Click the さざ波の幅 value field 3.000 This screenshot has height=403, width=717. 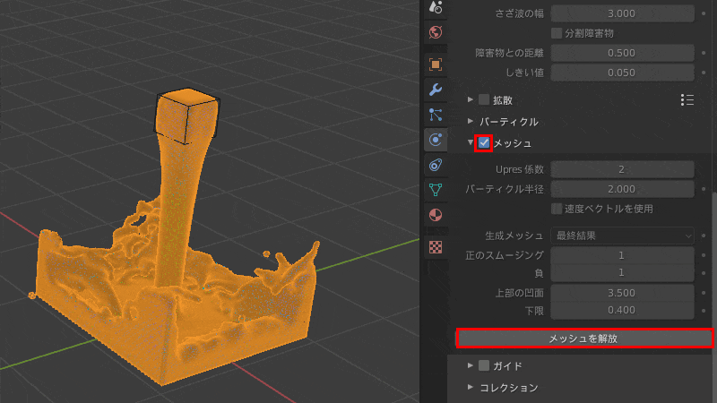pyautogui.click(x=622, y=13)
